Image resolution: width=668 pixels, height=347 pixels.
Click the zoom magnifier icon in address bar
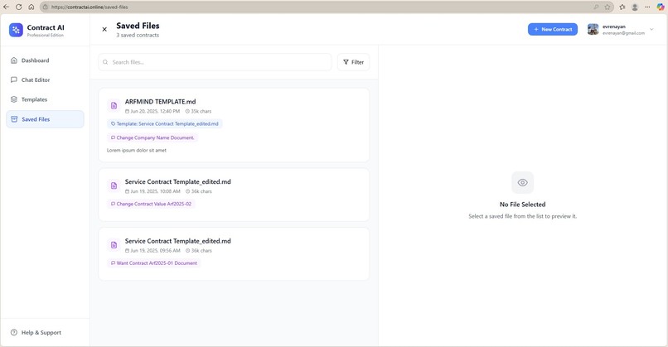point(596,7)
